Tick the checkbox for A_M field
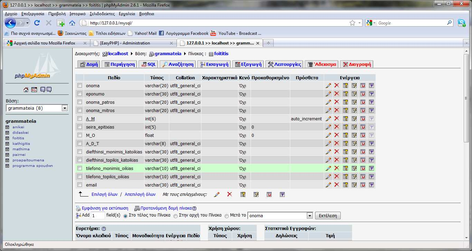The width and height of the screenshot is (472, 251). (x=80, y=119)
